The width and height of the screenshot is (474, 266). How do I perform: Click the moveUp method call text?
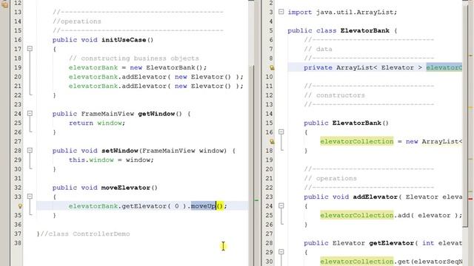tap(203, 206)
